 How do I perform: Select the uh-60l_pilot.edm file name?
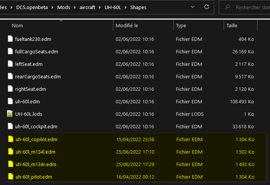tap(34, 177)
